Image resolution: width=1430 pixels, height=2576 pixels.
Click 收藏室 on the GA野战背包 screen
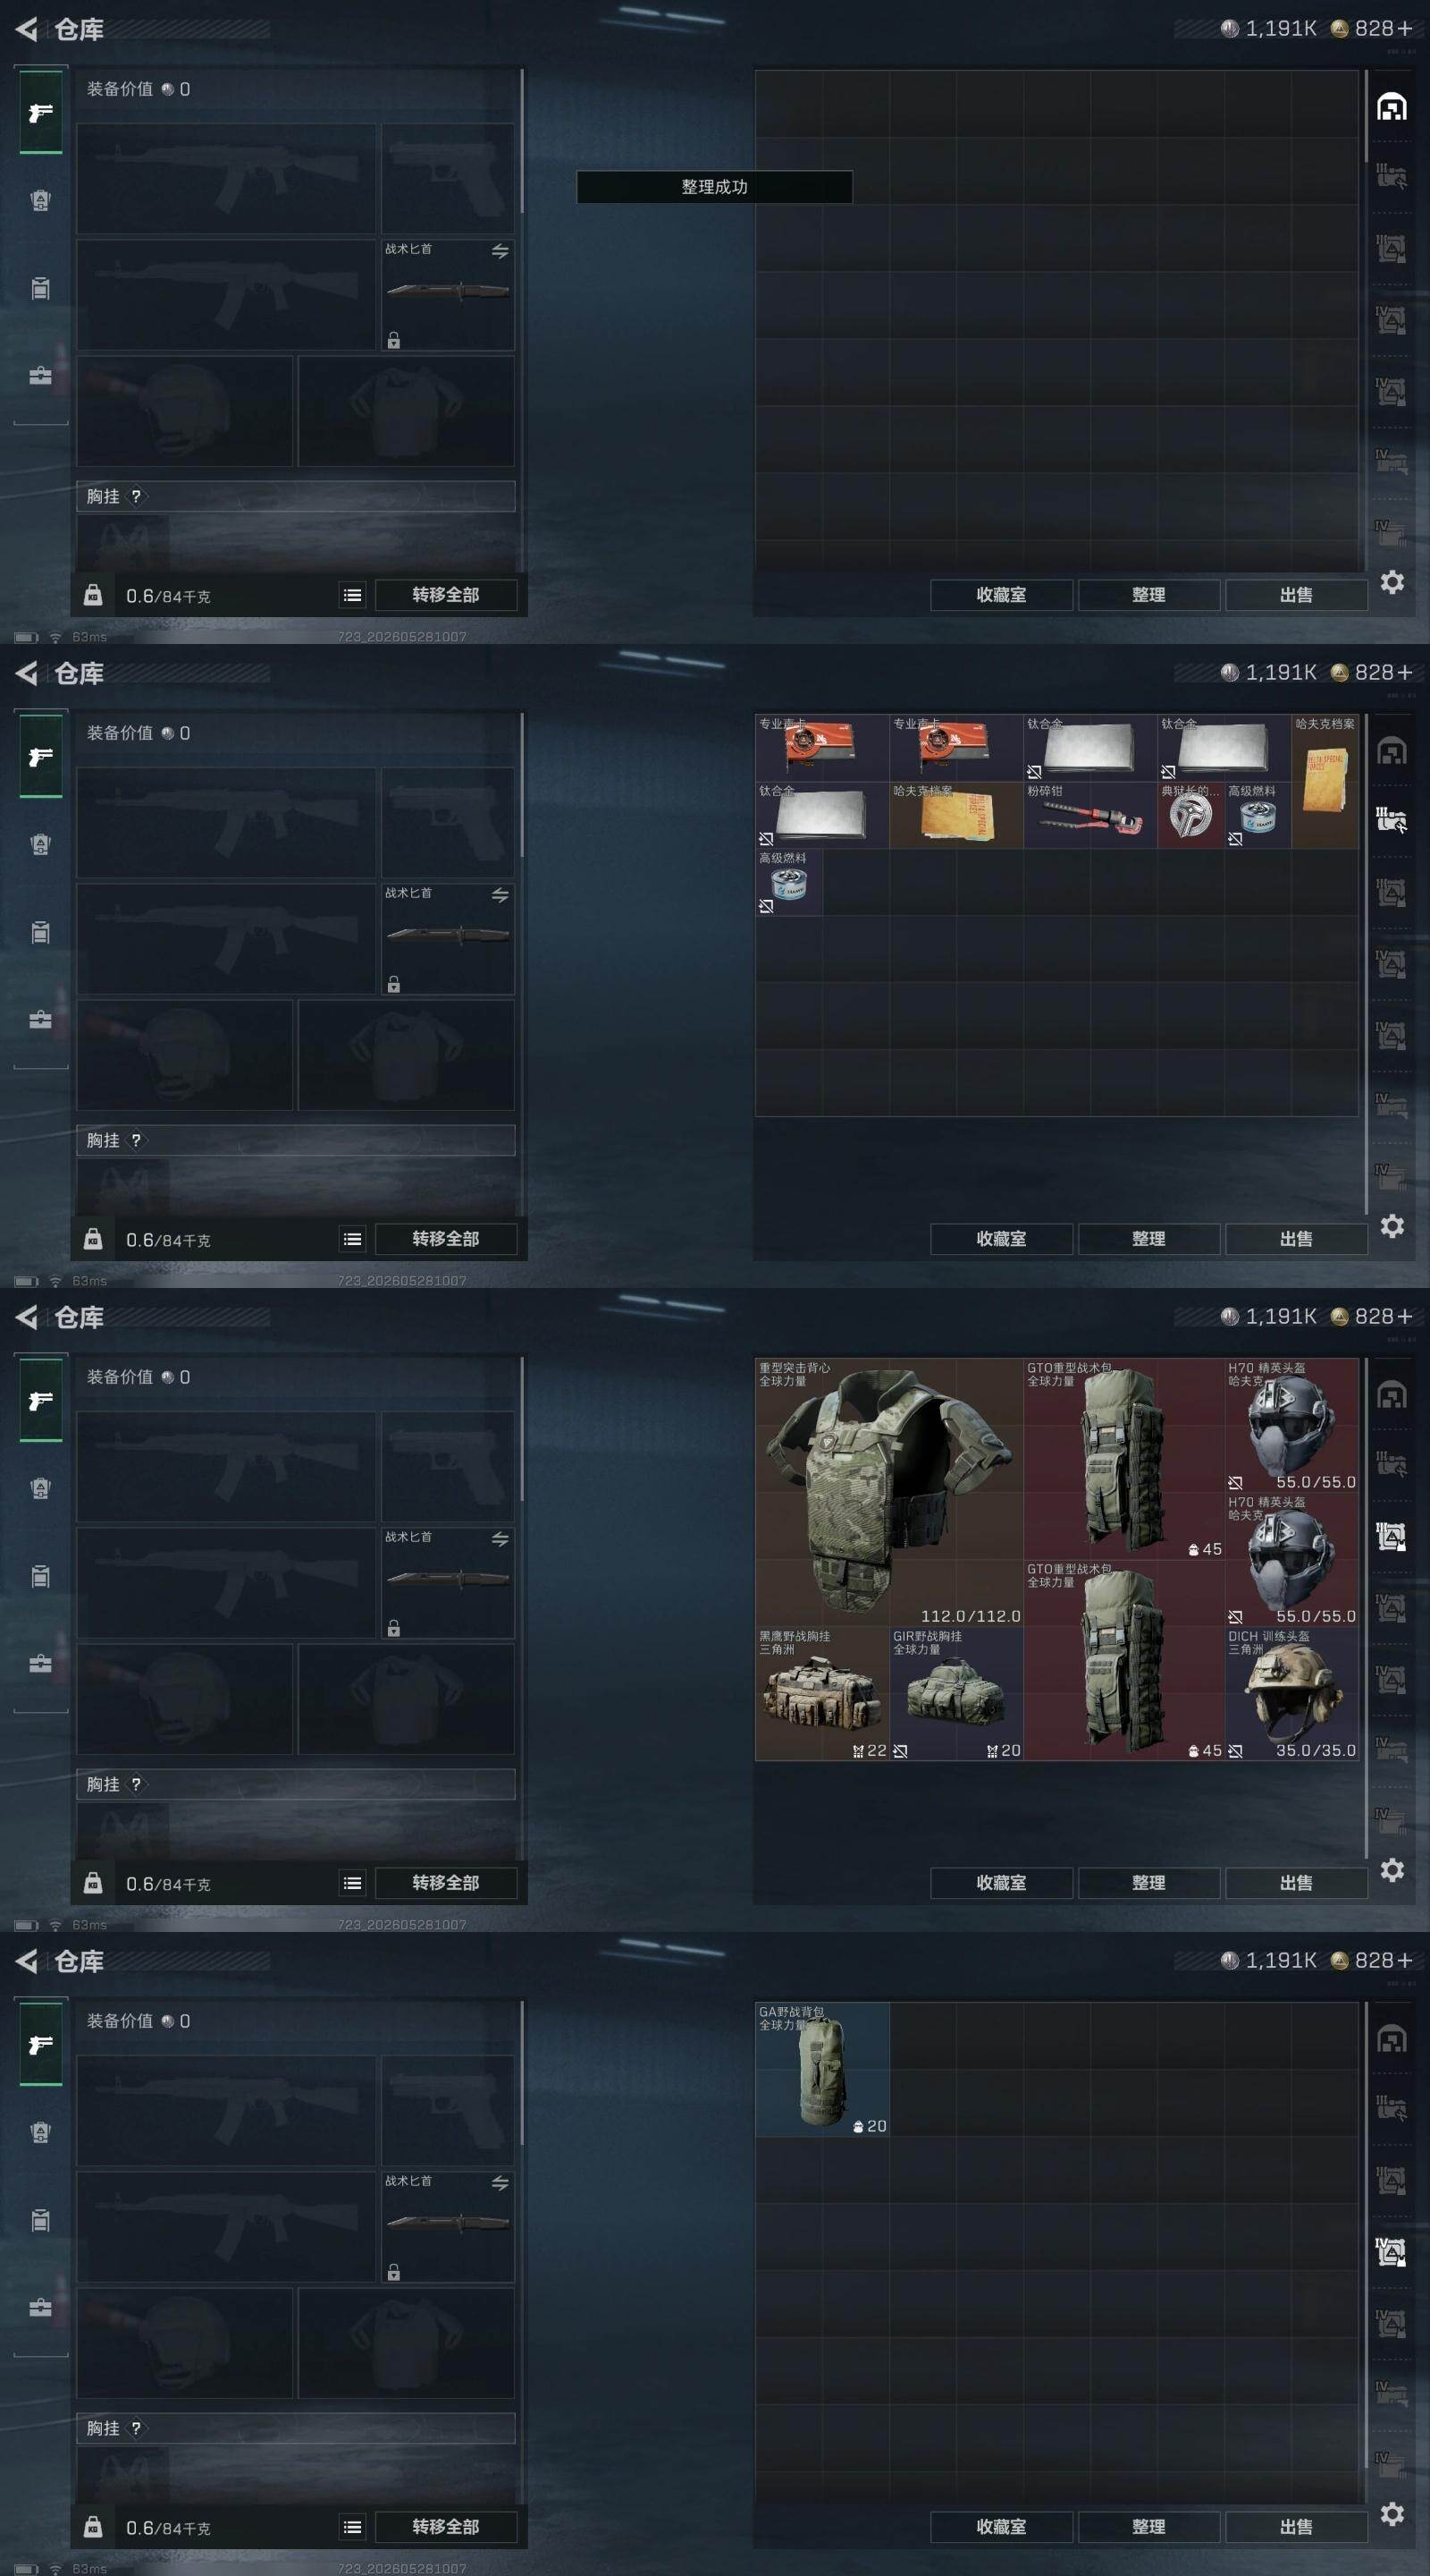(1001, 2527)
